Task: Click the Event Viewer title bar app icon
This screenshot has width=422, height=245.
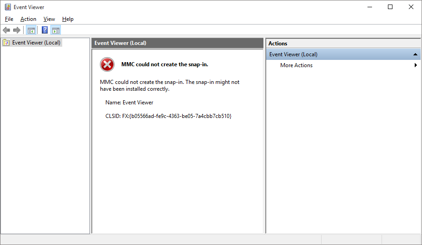Action: point(8,7)
